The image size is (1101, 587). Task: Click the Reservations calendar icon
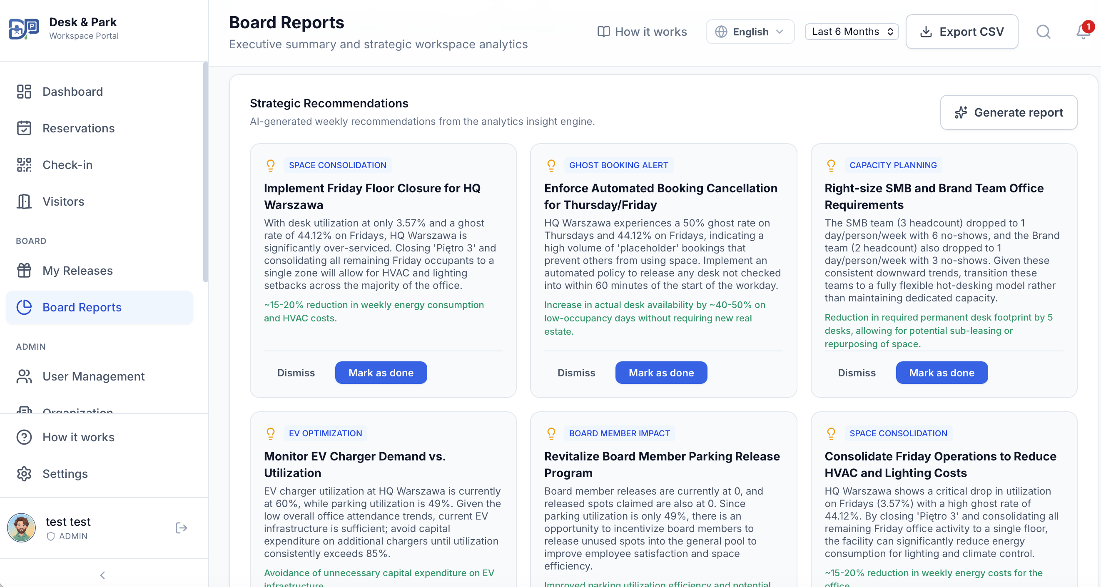tap(24, 128)
